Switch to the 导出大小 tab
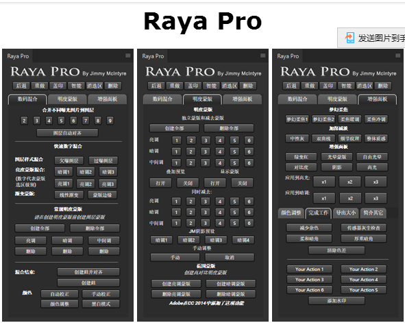405x323 pixels. pyautogui.click(x=345, y=213)
